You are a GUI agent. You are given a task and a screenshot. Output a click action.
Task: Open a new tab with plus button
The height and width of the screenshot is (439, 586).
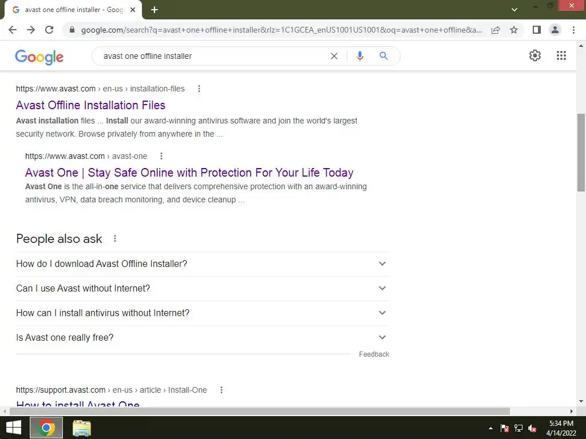[155, 10]
